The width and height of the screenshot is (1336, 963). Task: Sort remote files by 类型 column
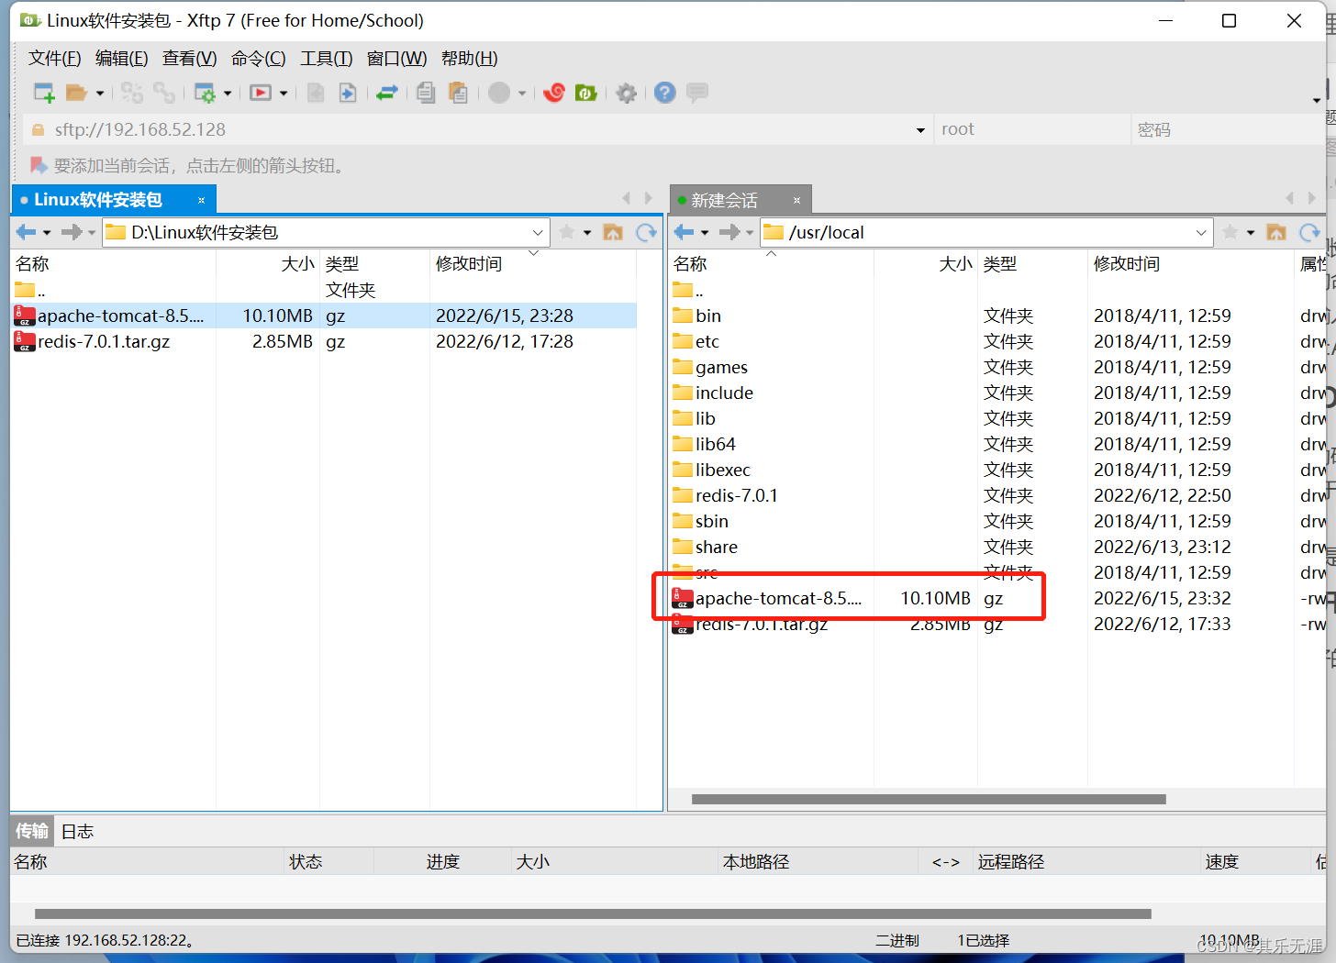pos(1032,264)
